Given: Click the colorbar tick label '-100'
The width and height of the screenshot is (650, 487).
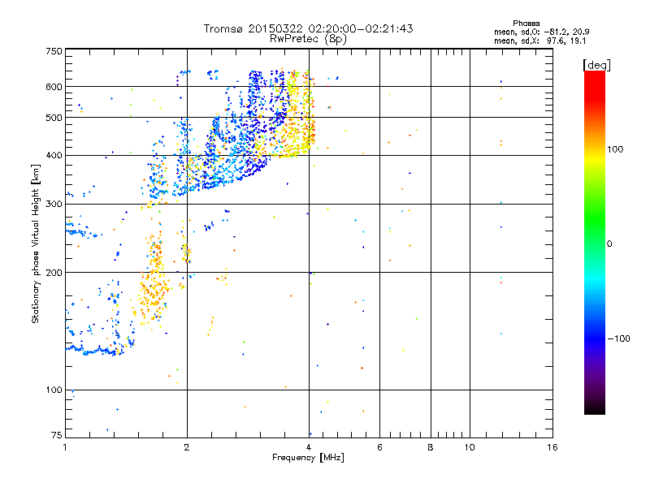Looking at the screenshot, I should coord(618,338).
